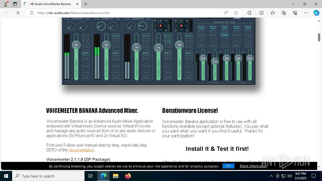The height and width of the screenshot is (181, 322).
Task: Toggle M.C button on the -5.6 strip
Action: 168,66
